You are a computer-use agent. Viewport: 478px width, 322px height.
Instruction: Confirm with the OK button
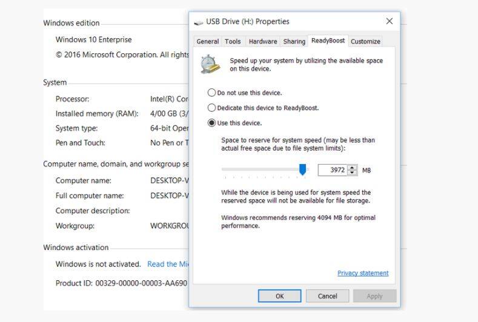(x=279, y=296)
